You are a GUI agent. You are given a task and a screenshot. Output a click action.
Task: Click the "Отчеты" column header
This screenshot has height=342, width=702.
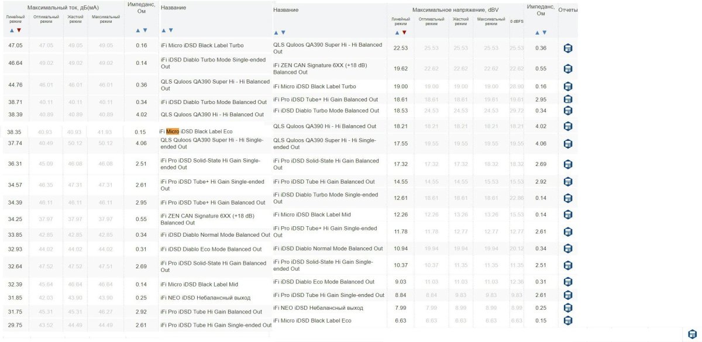click(x=568, y=10)
